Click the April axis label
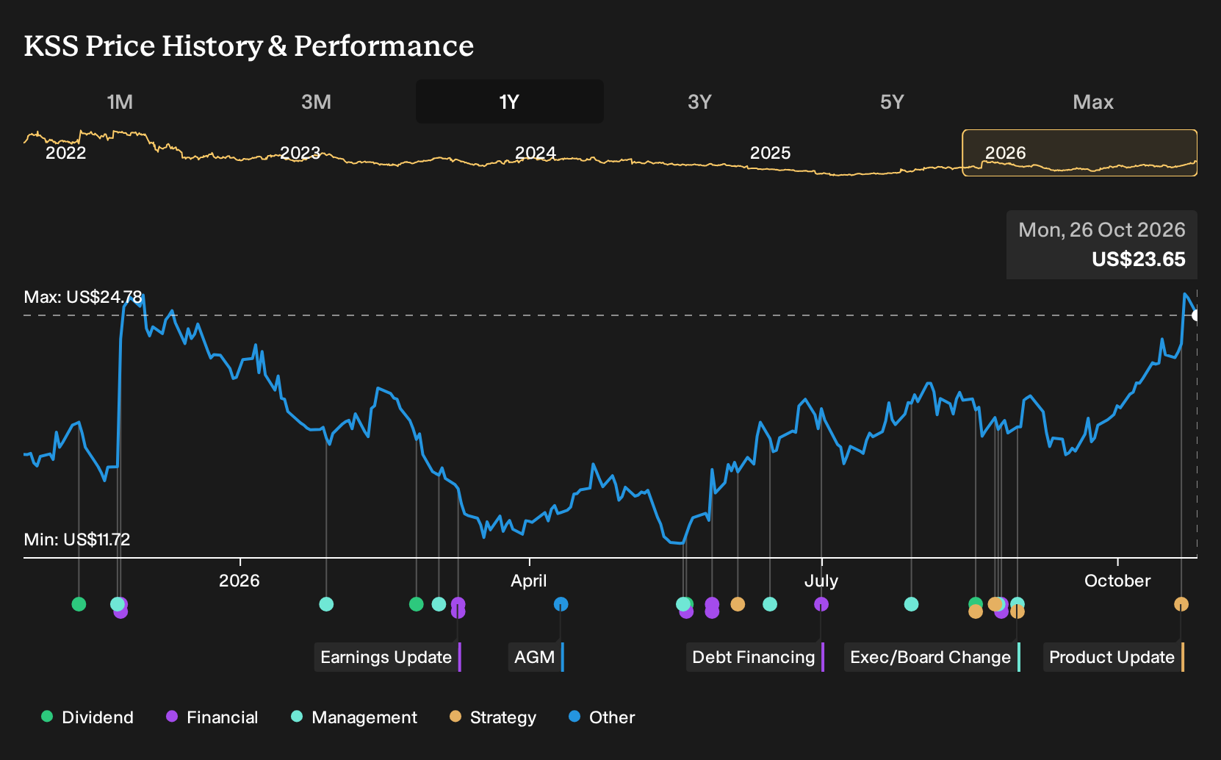 click(529, 581)
